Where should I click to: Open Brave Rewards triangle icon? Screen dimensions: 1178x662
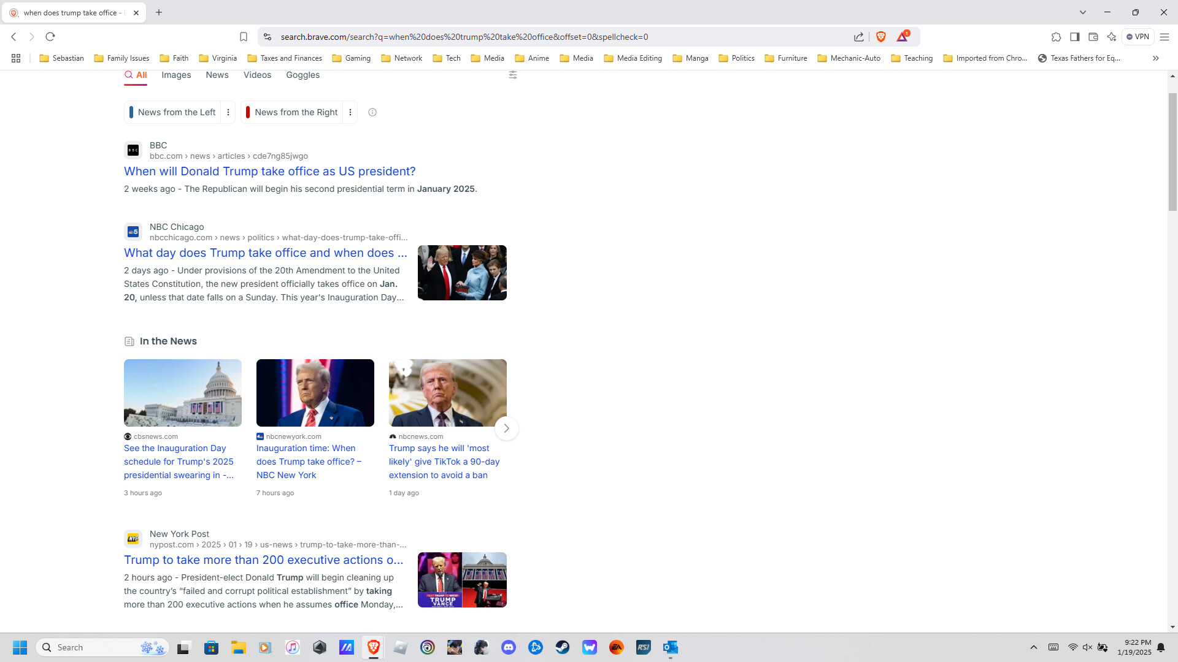click(x=903, y=37)
